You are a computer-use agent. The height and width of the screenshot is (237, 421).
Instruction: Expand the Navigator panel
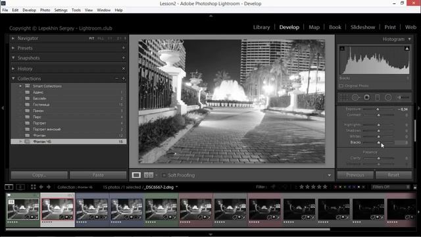click(x=13, y=38)
